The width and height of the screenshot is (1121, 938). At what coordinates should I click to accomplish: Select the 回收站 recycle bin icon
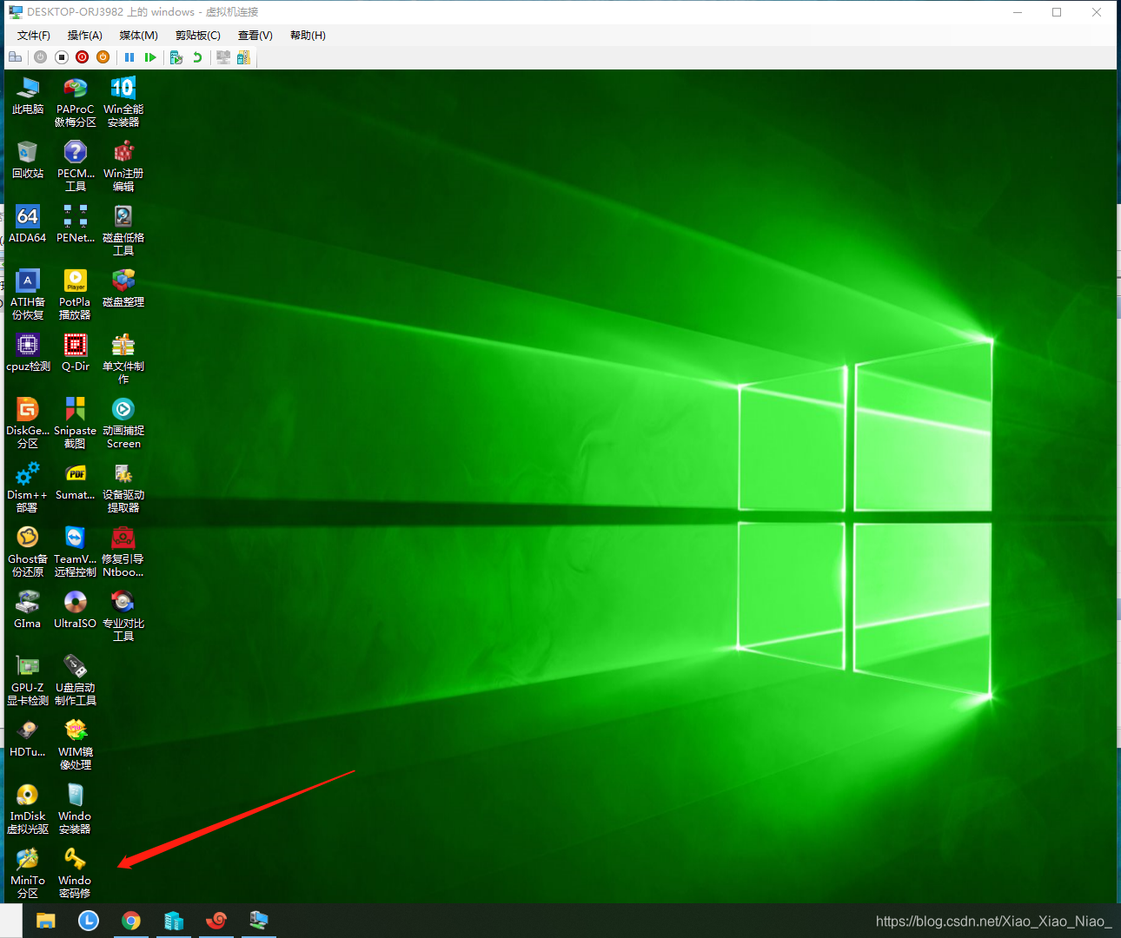[x=27, y=153]
